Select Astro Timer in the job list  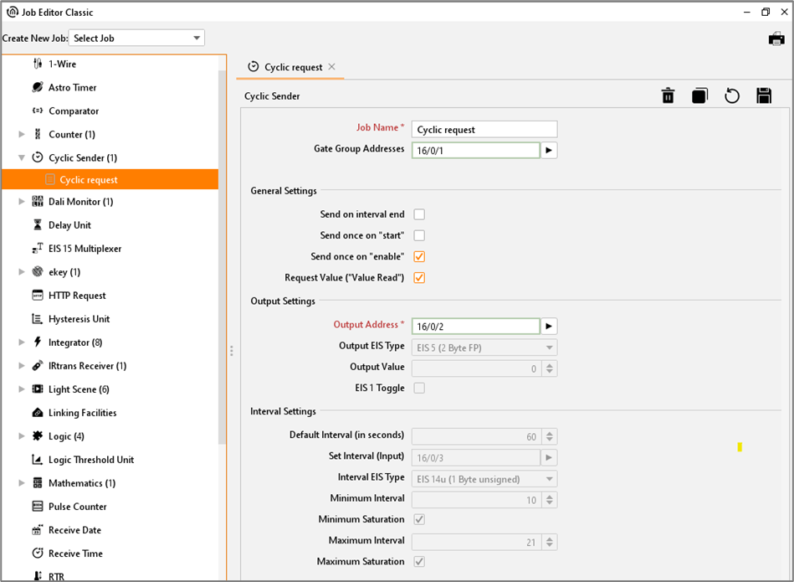click(x=72, y=87)
